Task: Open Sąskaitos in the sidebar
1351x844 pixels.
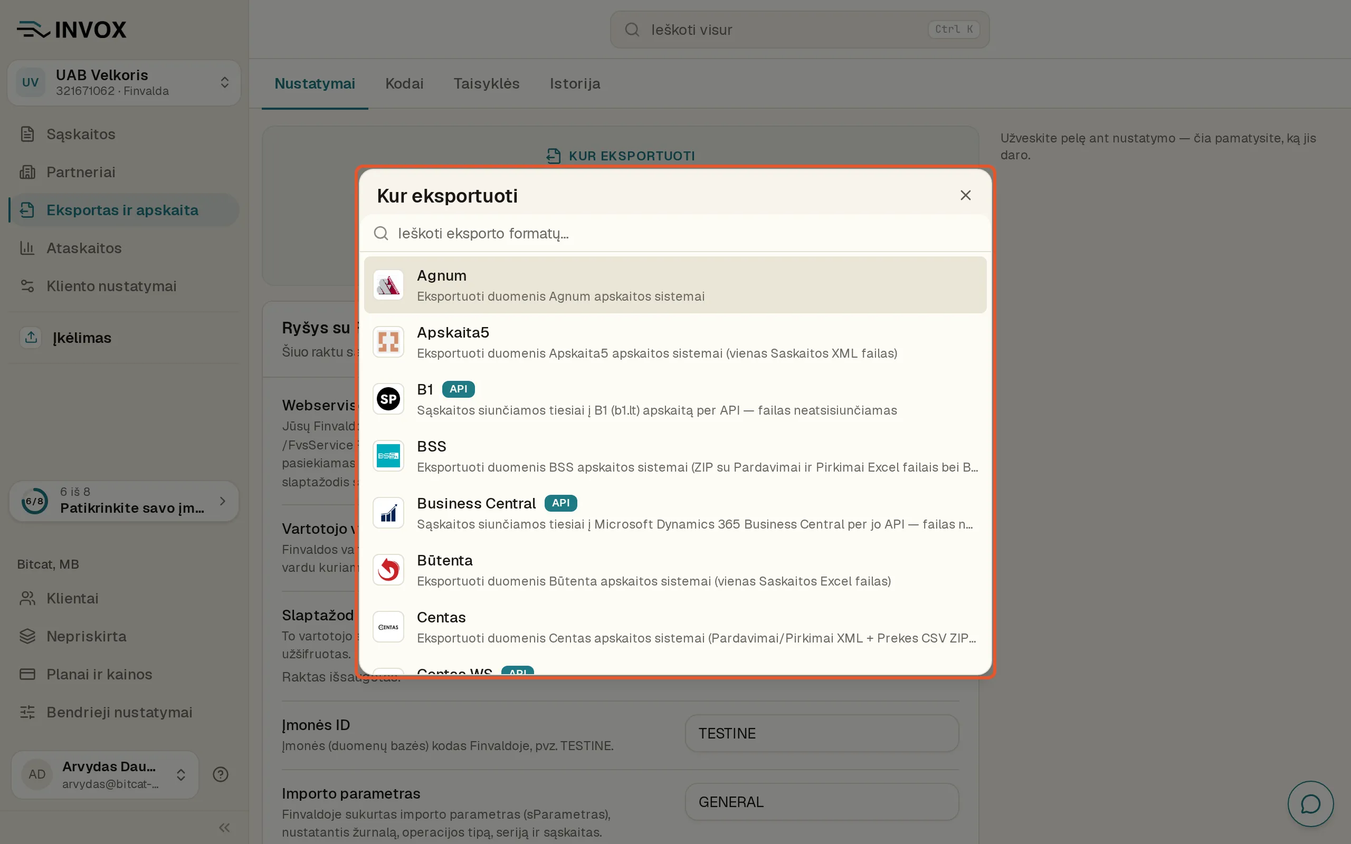Action: click(124, 134)
